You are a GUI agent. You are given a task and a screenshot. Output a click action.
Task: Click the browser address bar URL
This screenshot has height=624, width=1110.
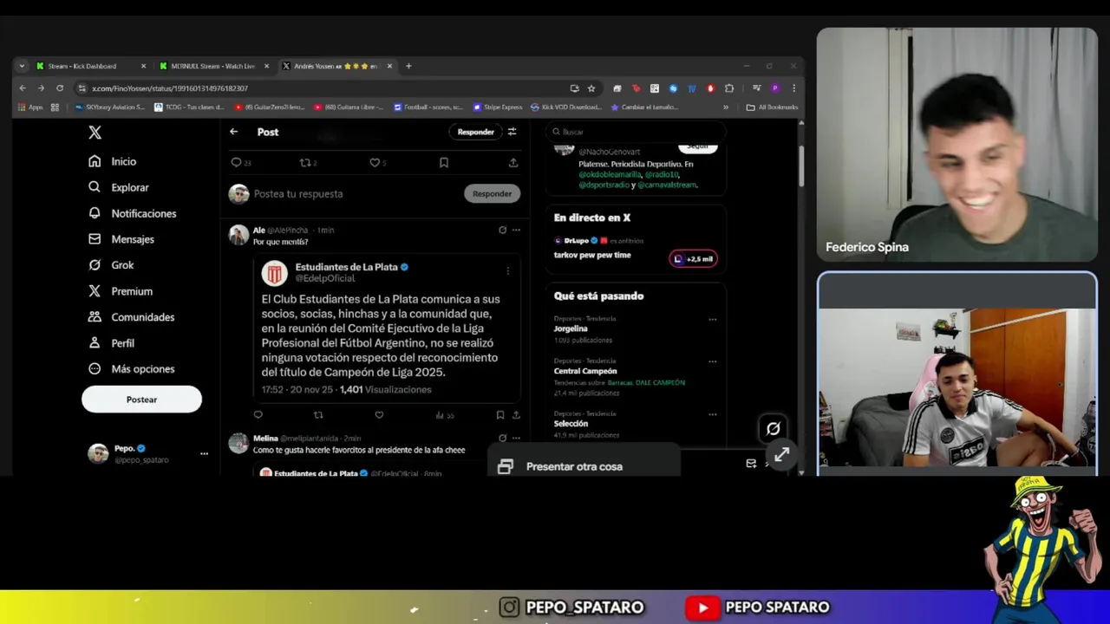[x=170, y=88]
